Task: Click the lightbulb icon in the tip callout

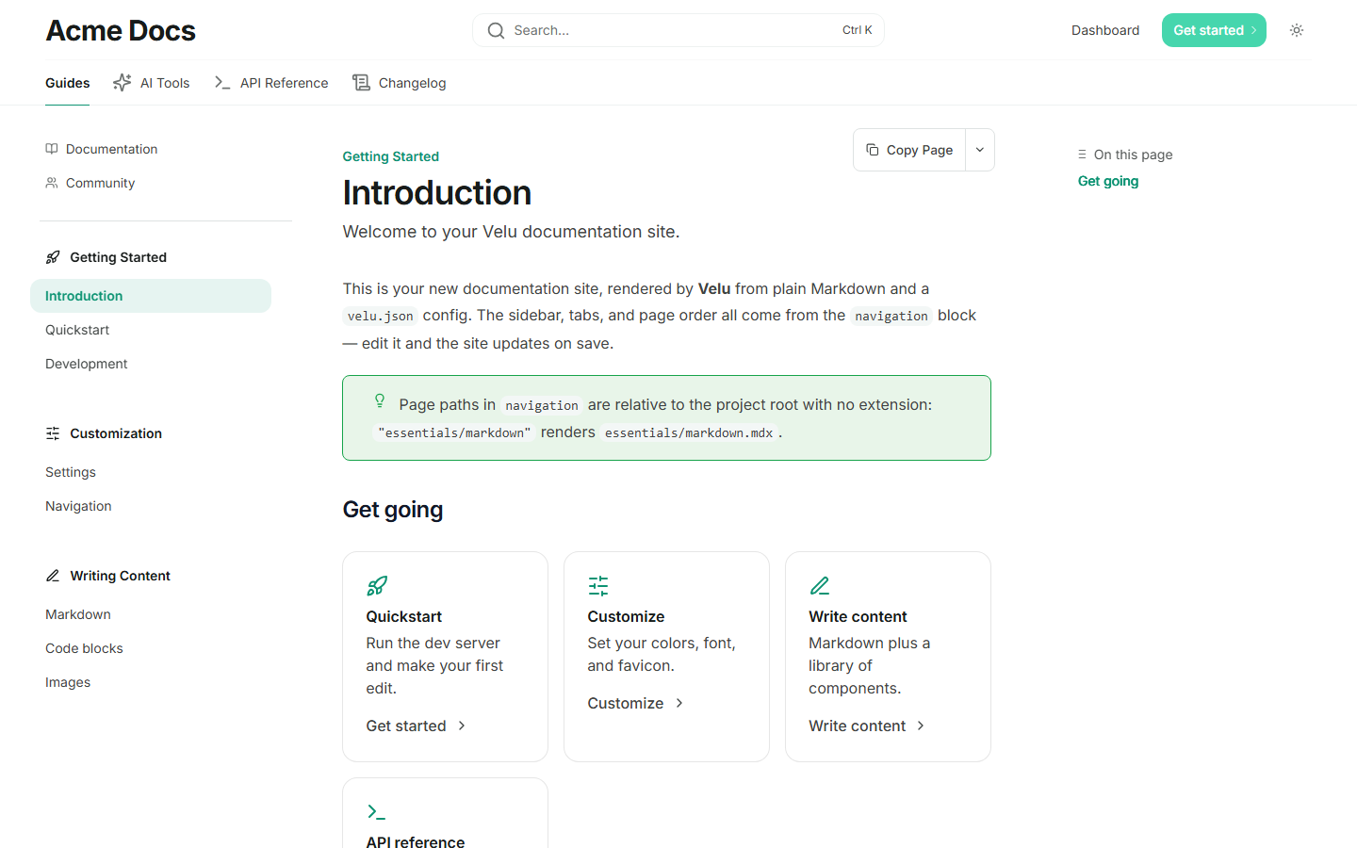Action: tap(380, 401)
